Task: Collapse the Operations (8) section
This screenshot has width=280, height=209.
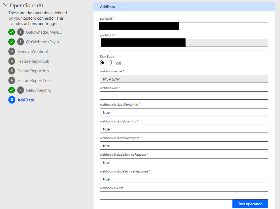Action: 5,5
